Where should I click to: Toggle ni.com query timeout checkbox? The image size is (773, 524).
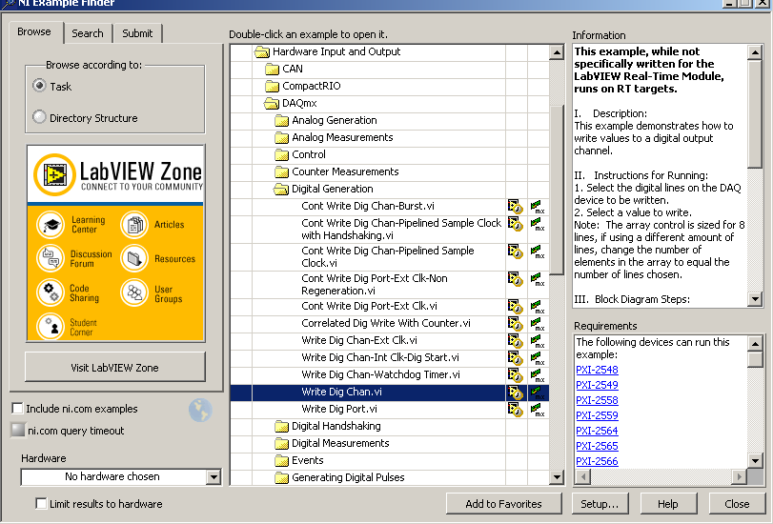click(18, 430)
